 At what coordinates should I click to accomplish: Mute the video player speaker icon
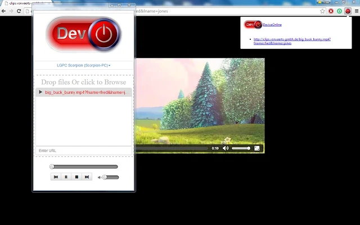[x=226, y=148]
